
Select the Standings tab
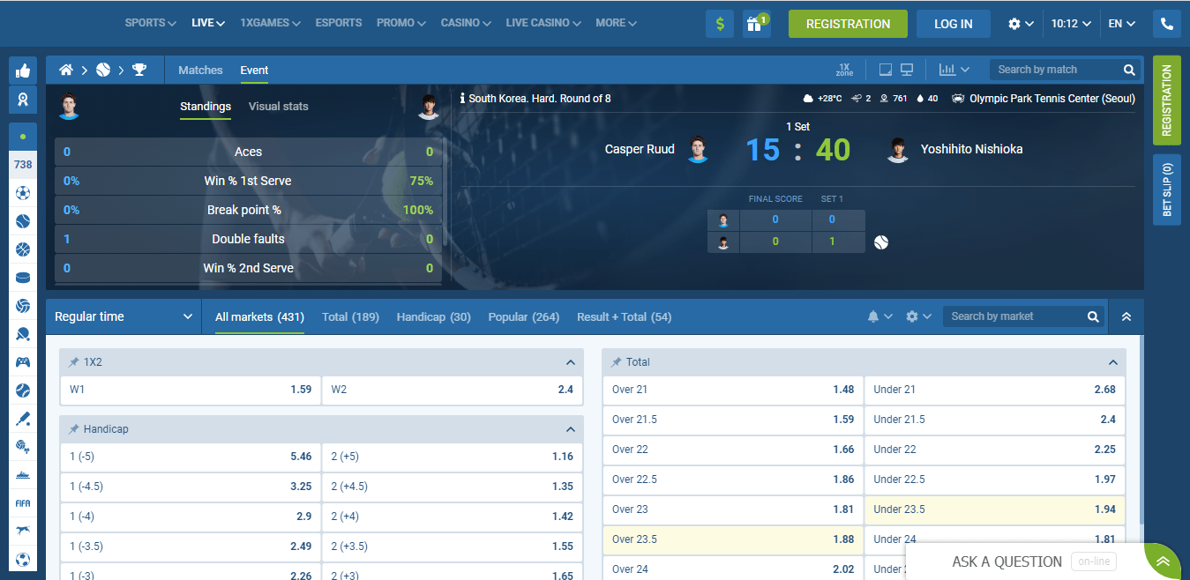pyautogui.click(x=206, y=107)
